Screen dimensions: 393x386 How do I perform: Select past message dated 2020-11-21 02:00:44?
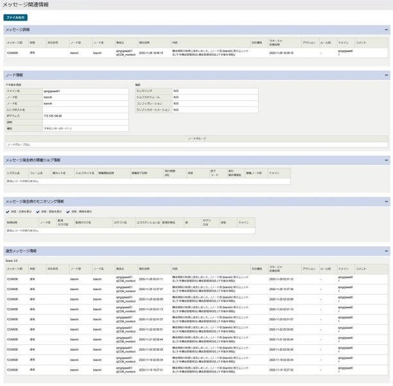tap(197, 340)
